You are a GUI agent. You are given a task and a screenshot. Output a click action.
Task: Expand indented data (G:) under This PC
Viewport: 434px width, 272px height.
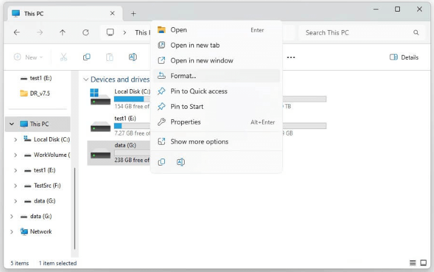pyautogui.click(x=16, y=201)
